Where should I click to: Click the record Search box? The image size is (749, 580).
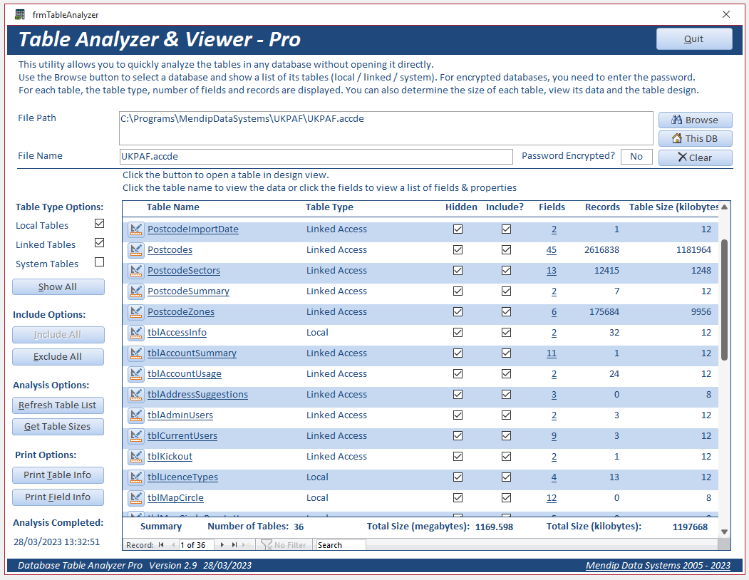[341, 545]
